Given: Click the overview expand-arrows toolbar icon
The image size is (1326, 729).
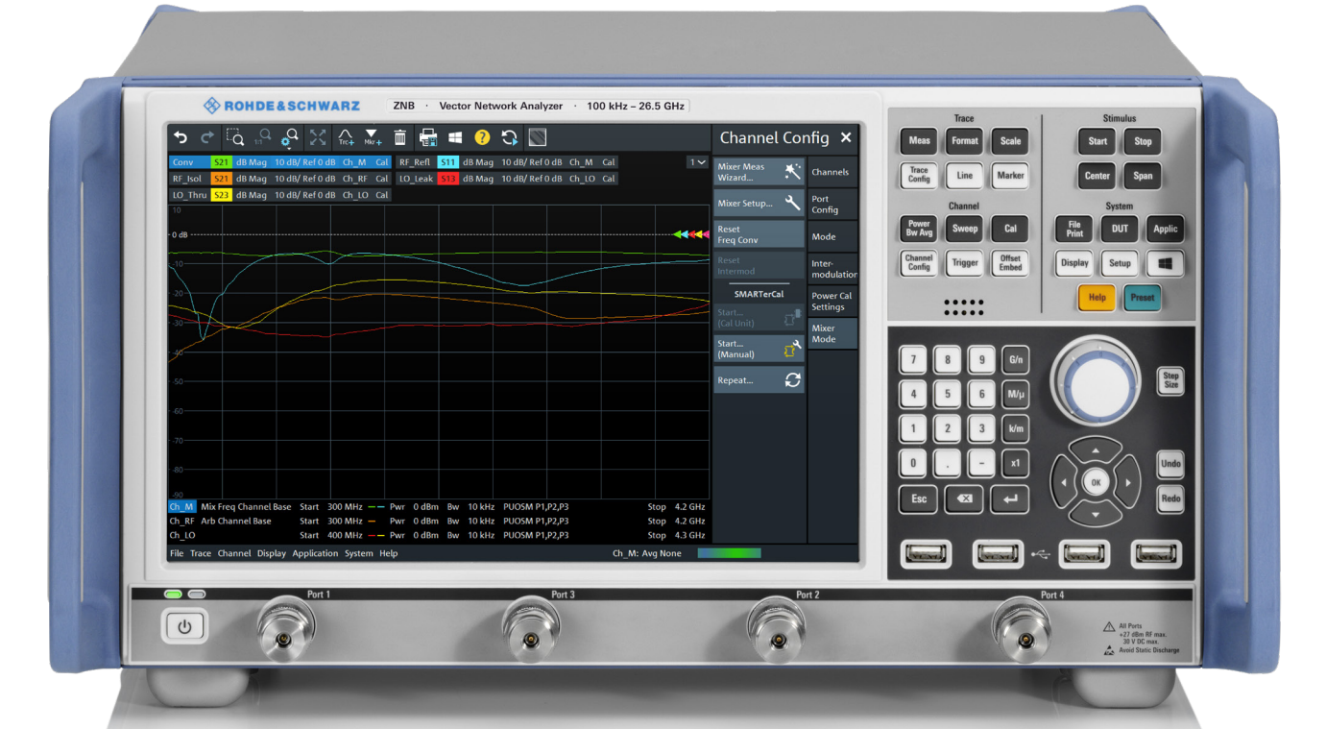Looking at the screenshot, I should pos(318,138).
